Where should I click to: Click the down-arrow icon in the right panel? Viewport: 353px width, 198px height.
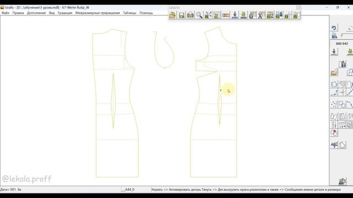pos(334,52)
